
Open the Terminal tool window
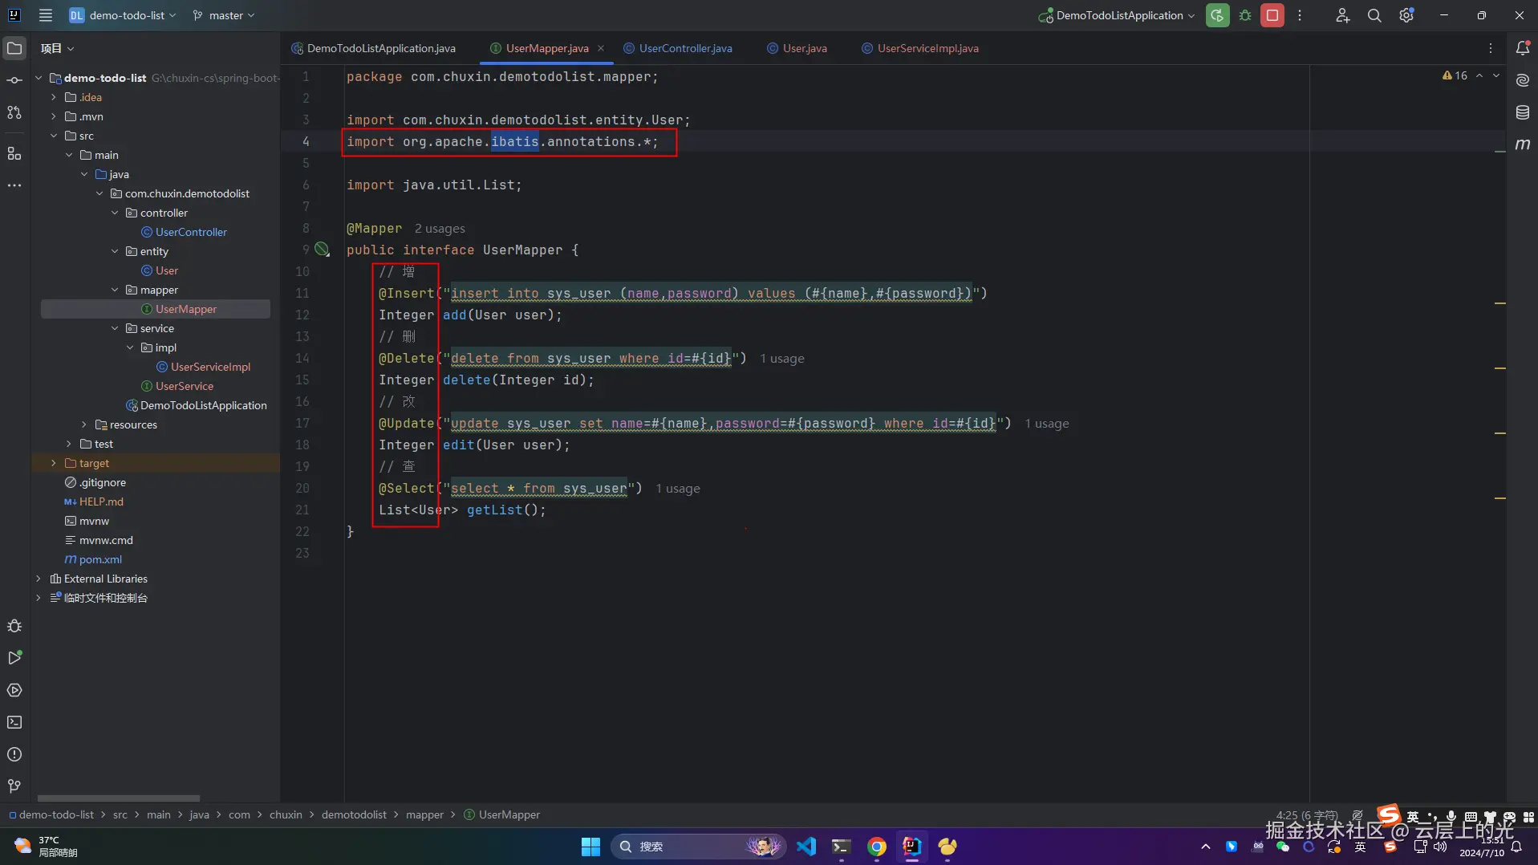point(14,722)
